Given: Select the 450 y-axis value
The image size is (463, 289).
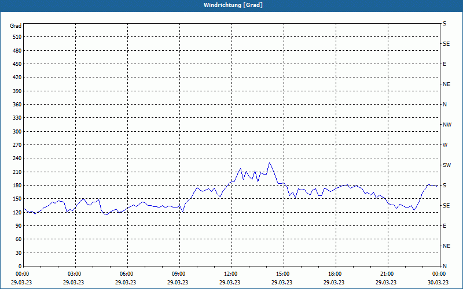Looking at the screenshot, I should [x=17, y=64].
